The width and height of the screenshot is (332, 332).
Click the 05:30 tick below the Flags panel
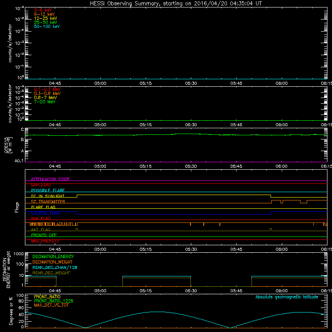pyautogui.click(x=191, y=249)
